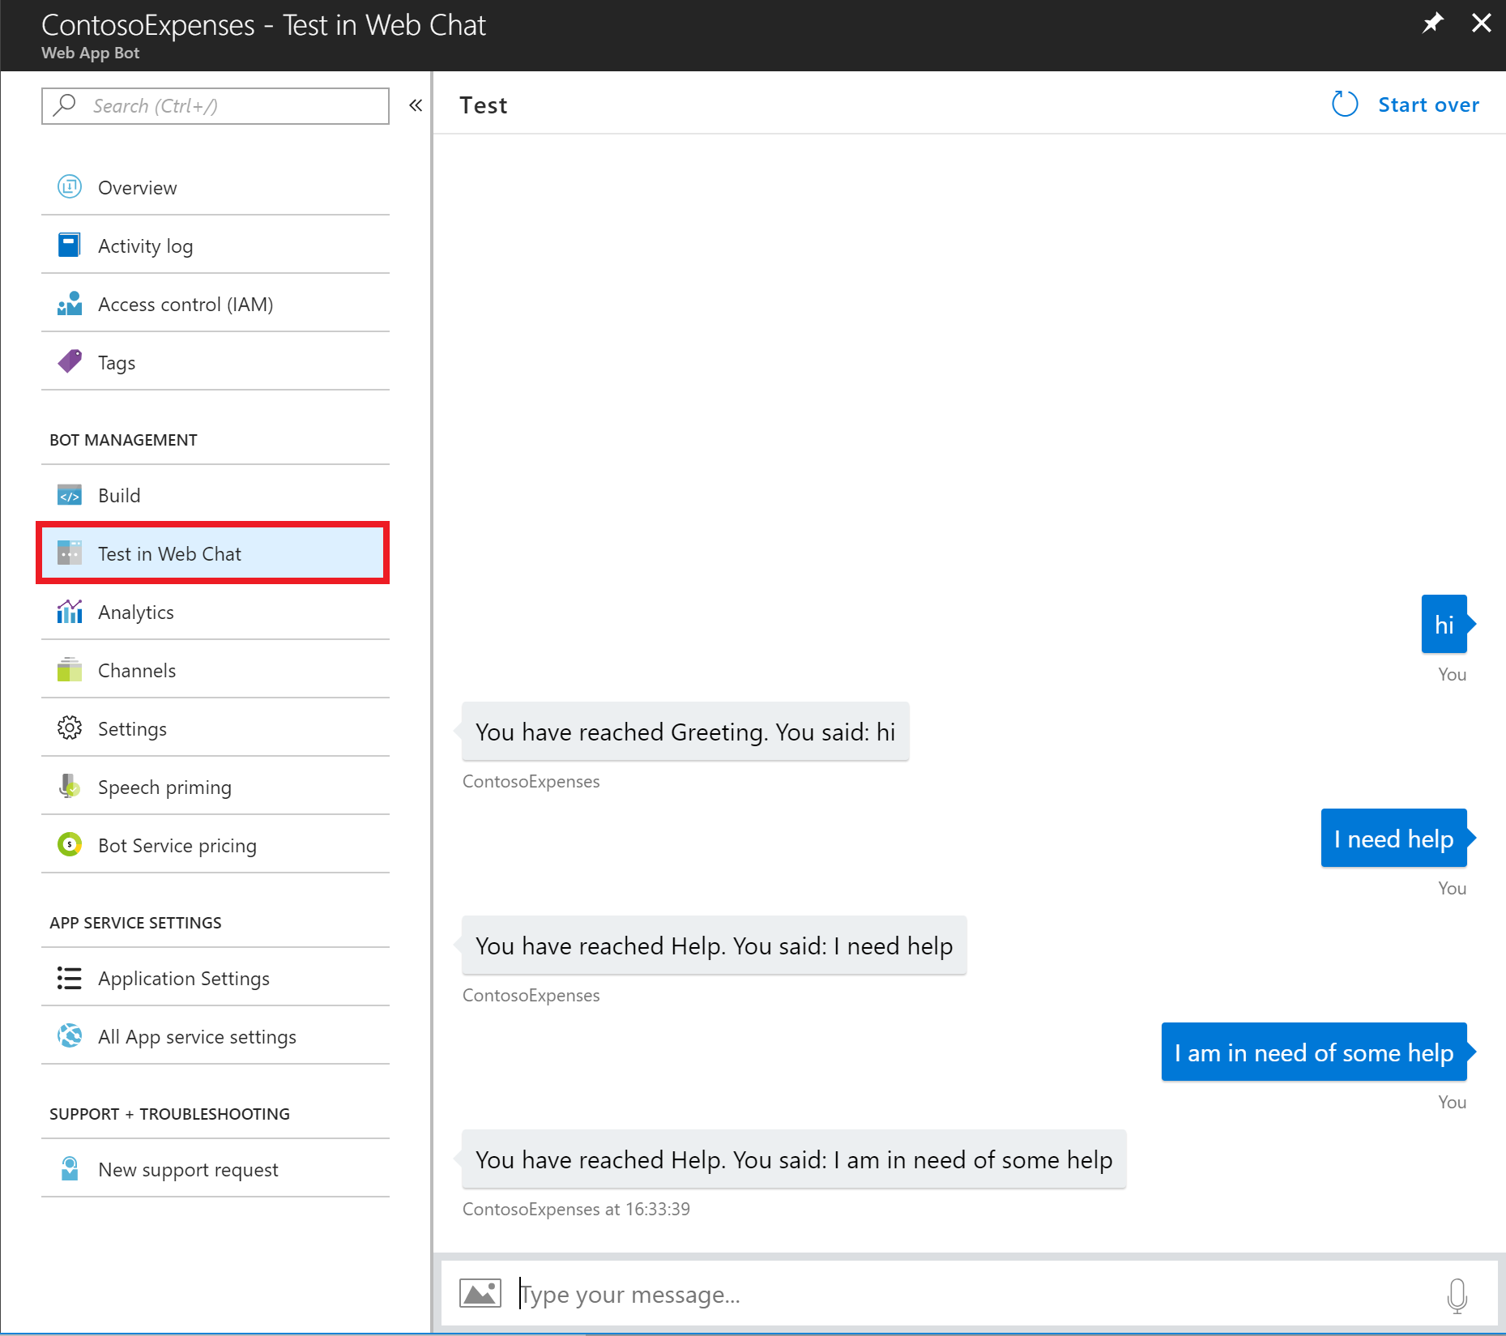The width and height of the screenshot is (1506, 1336).
Task: Click the Start over refresh icon
Action: click(1345, 105)
